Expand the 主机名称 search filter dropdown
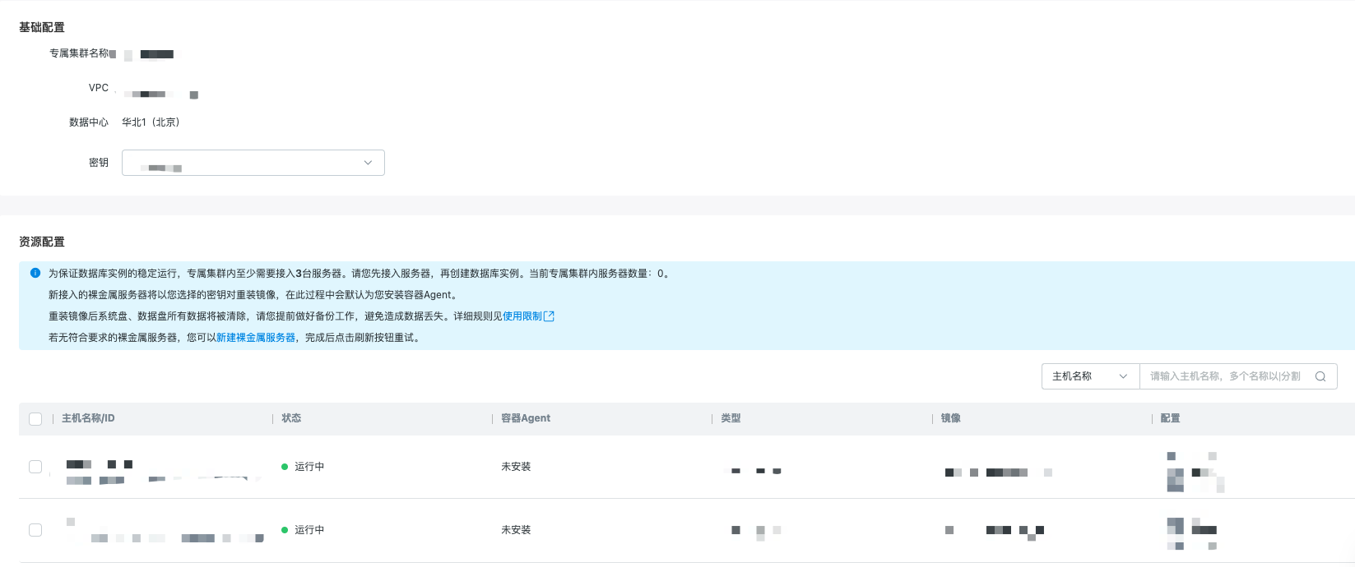This screenshot has width=1355, height=567. pos(1090,376)
